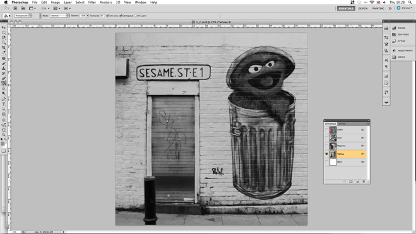Open blending Mode dropdown
The image size is (416, 234).
tap(60, 16)
